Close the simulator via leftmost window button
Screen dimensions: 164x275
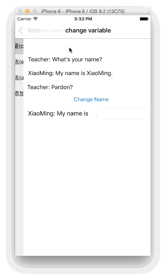click(x=20, y=11)
